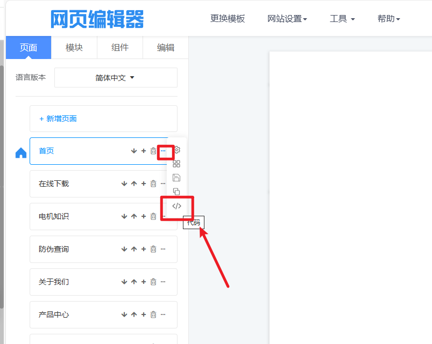The image size is (432, 344).
Task: Select the 首页 page item in list
Action: (75, 151)
